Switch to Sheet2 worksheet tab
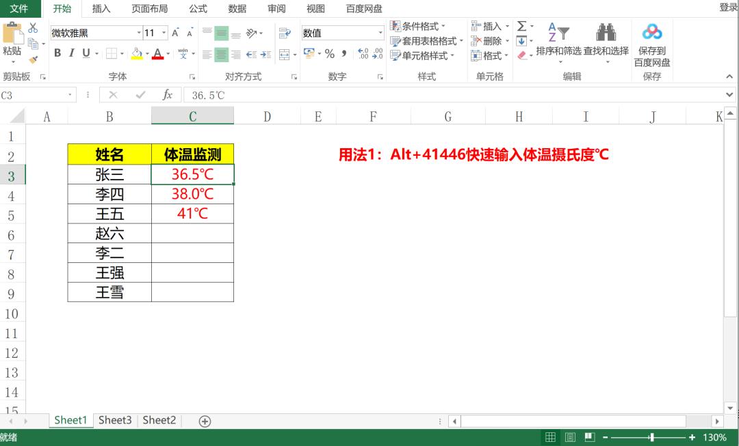The height and width of the screenshot is (446, 739). pyautogui.click(x=159, y=420)
